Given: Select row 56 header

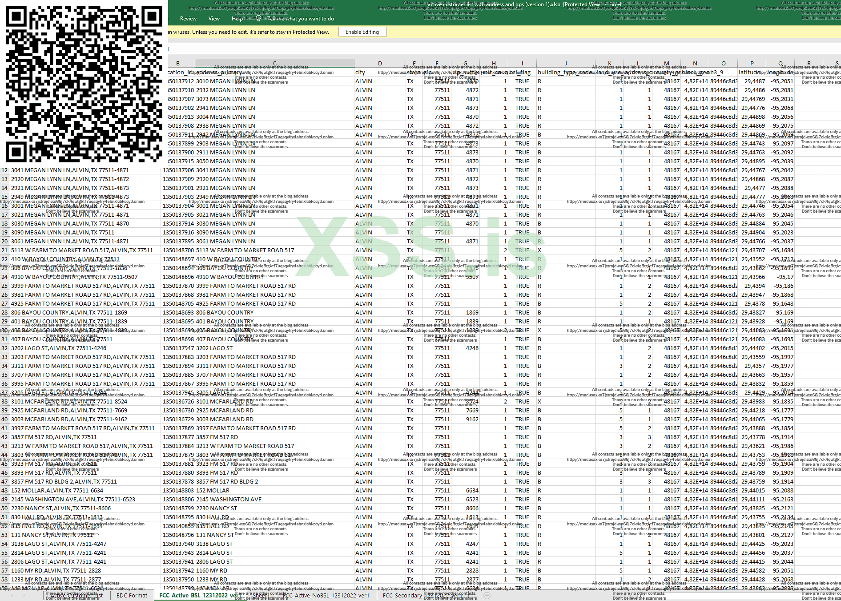Looking at the screenshot, I should [5, 562].
